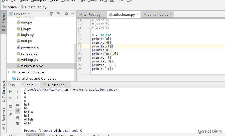The width and height of the screenshot is (225, 136).
Task: Open Project panel settings gear
Action: click(66, 14)
